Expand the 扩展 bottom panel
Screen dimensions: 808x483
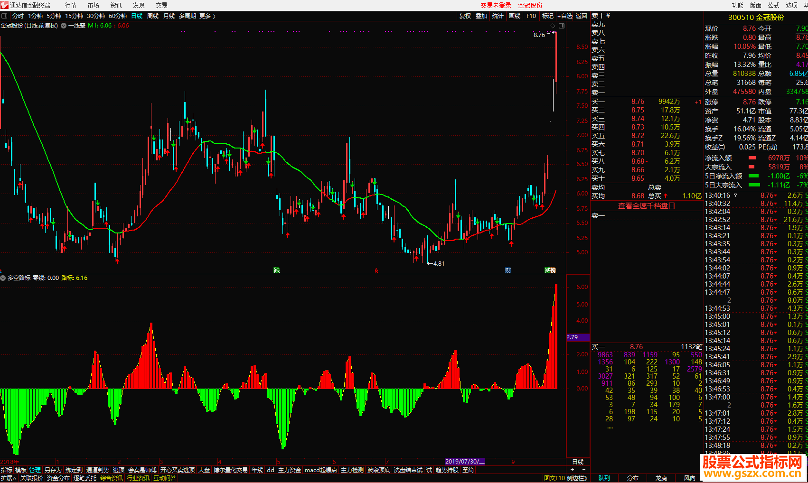(9, 478)
